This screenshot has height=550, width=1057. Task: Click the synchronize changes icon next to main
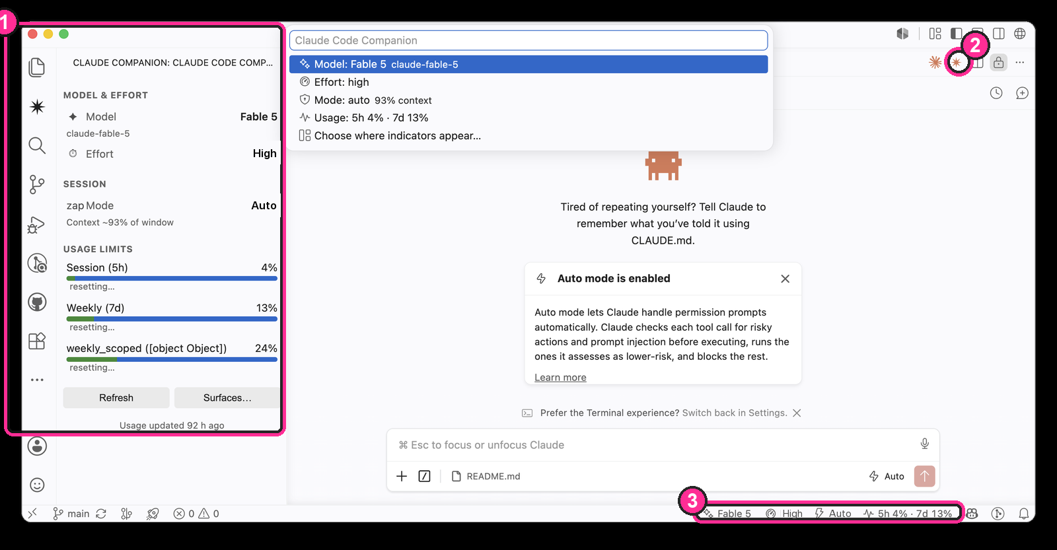click(101, 514)
